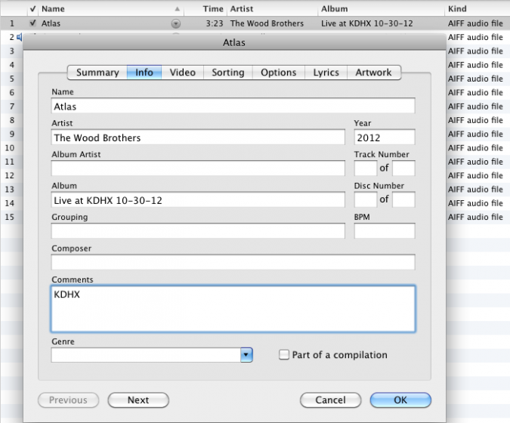
Task: Select the Sorting tab
Action: (x=227, y=73)
